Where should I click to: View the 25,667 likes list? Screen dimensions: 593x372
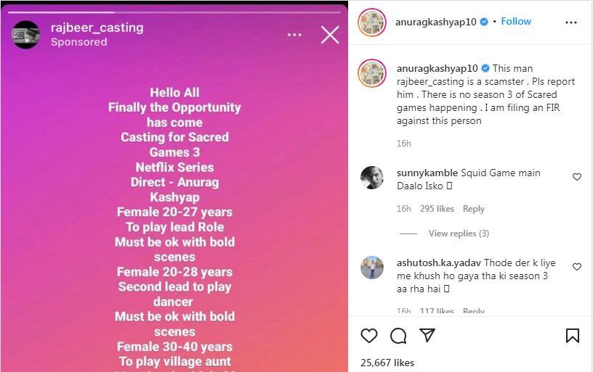pyautogui.click(x=387, y=363)
